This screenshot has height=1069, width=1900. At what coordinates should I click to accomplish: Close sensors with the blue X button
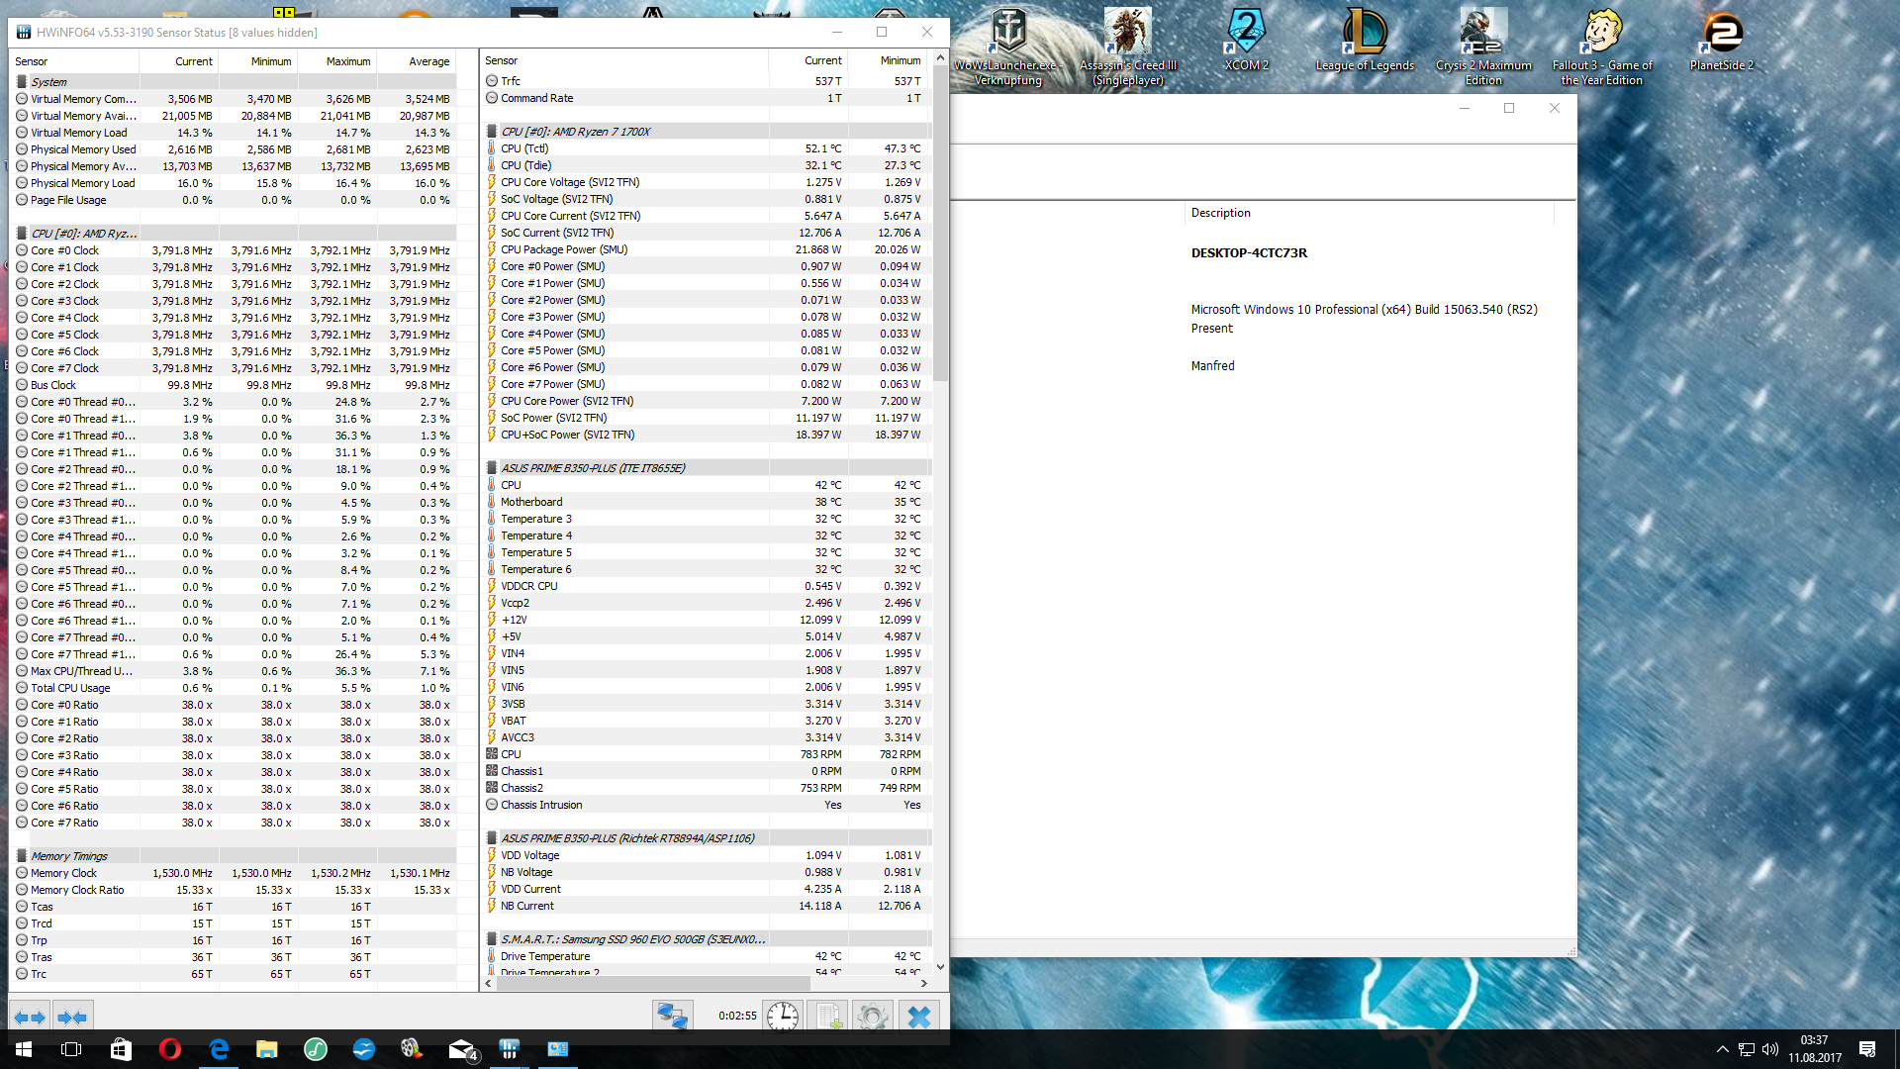(918, 1017)
